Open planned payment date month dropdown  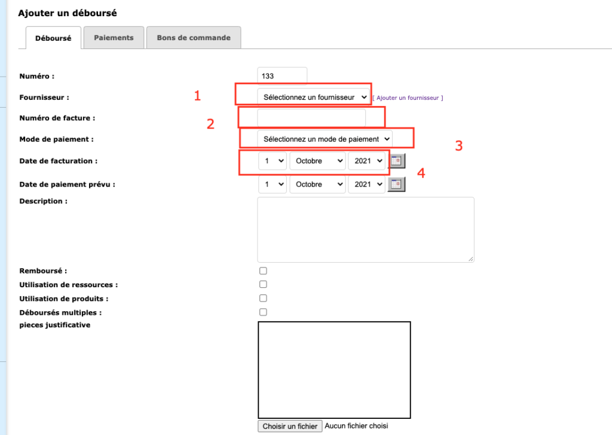pos(317,184)
